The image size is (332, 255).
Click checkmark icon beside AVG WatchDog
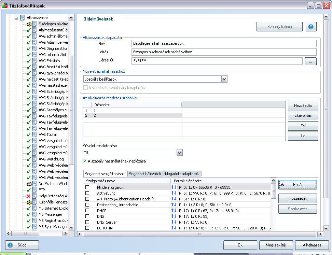29,159
